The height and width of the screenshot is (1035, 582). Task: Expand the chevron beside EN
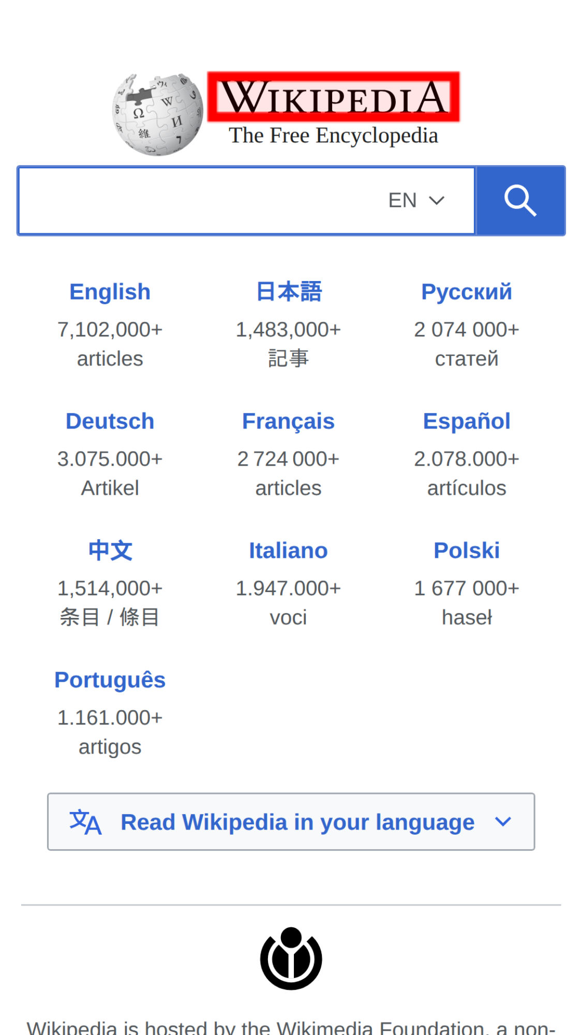pos(437,201)
